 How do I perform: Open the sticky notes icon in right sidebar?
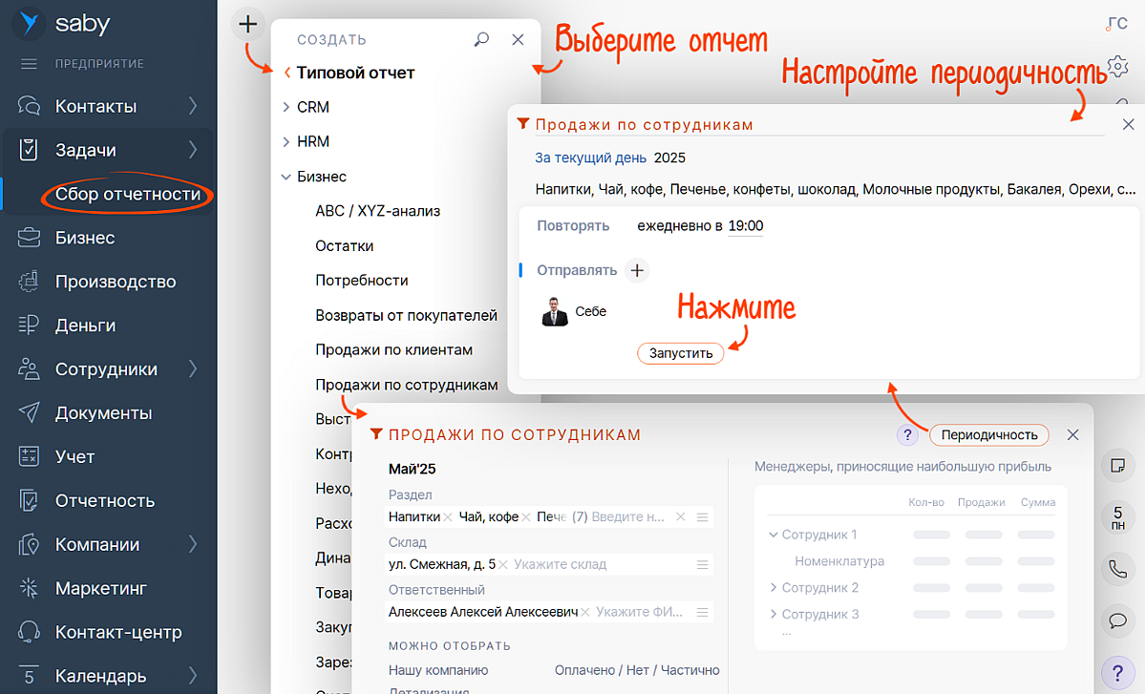point(1116,465)
